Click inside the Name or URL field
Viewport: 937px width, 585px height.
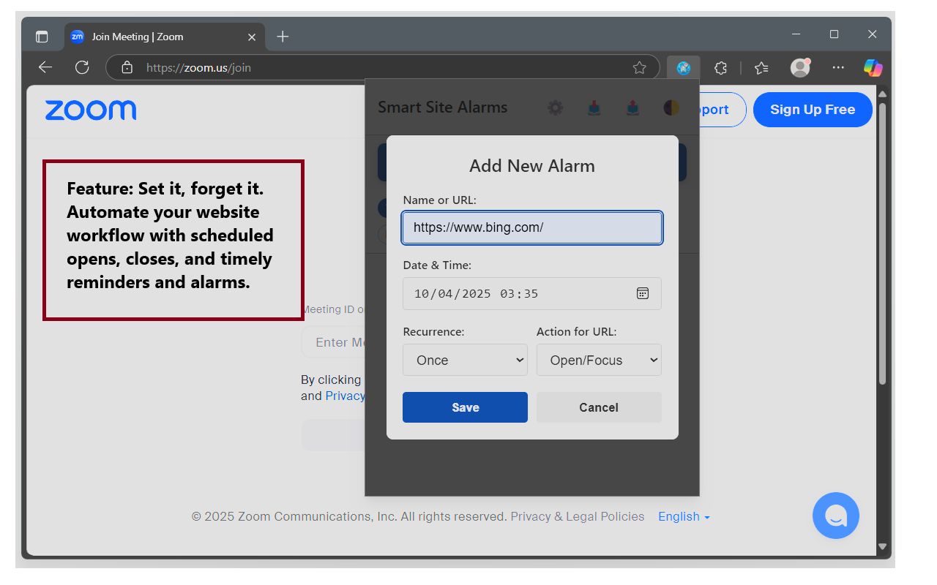tap(531, 227)
